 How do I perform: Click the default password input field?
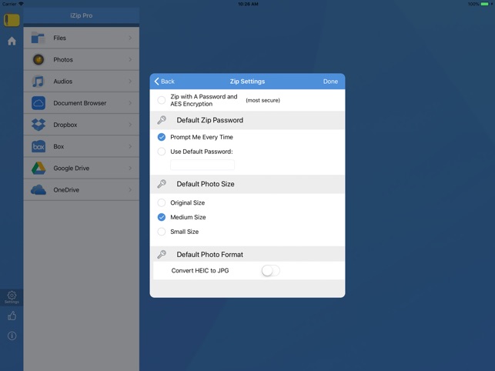(x=202, y=165)
